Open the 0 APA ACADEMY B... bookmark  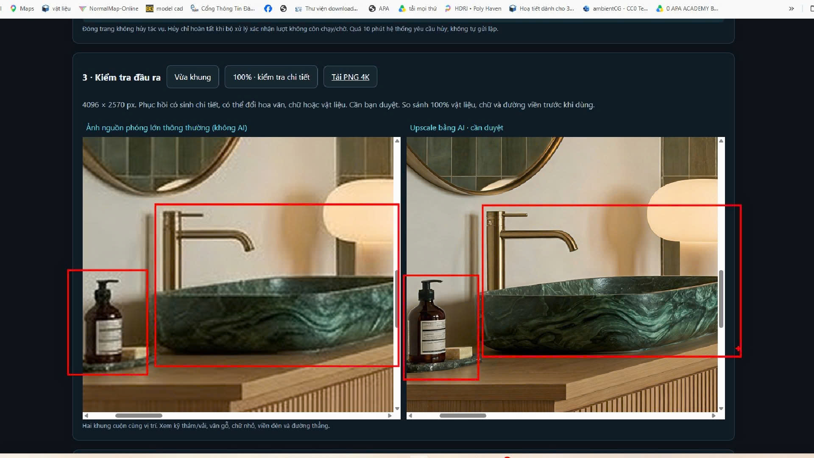coord(687,8)
